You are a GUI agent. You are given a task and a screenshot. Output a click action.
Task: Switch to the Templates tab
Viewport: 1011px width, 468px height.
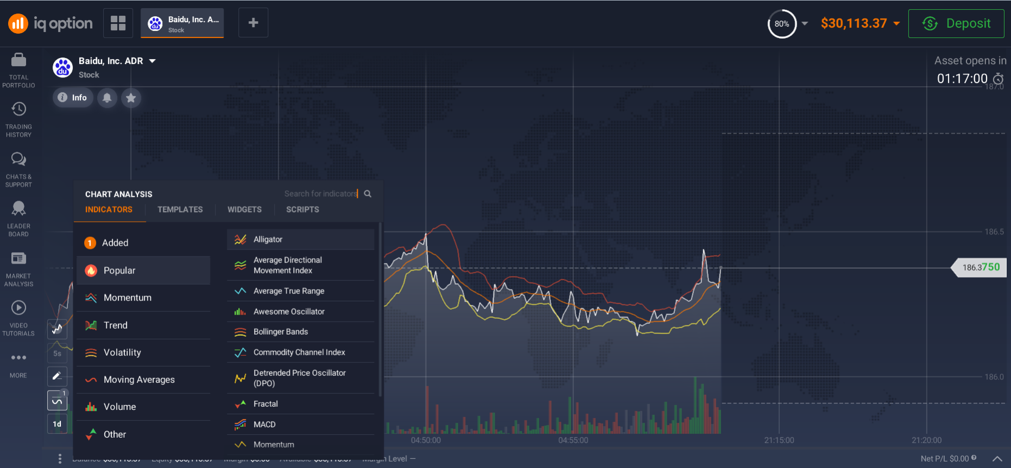[180, 210]
